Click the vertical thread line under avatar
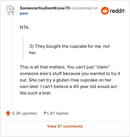The image size is (130, 137). tap(11, 61)
